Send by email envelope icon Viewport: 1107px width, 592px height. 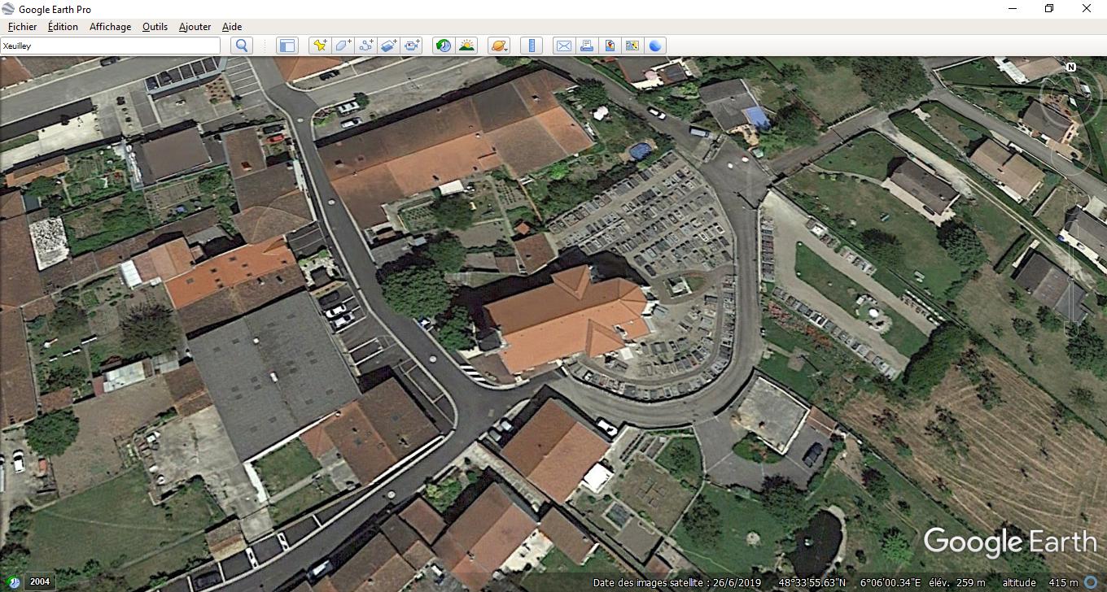pos(563,46)
